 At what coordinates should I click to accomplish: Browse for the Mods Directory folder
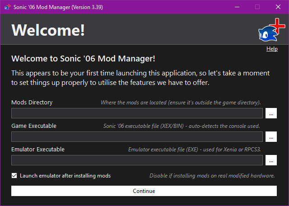[271, 113]
